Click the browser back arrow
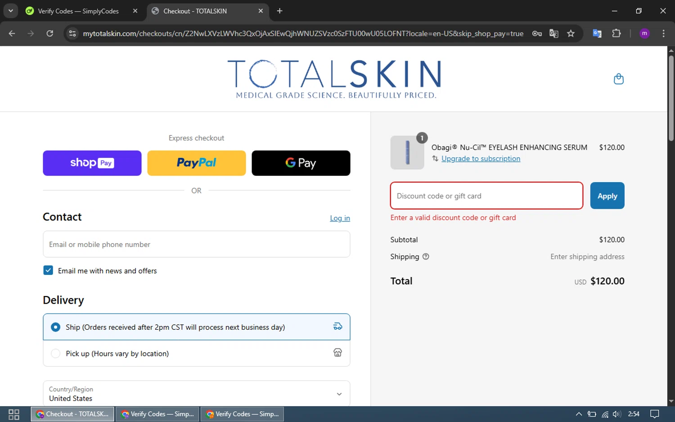675x422 pixels. pyautogui.click(x=12, y=33)
